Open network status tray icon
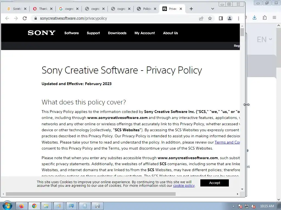Viewport: 281px width, 210px height. tap(247, 206)
